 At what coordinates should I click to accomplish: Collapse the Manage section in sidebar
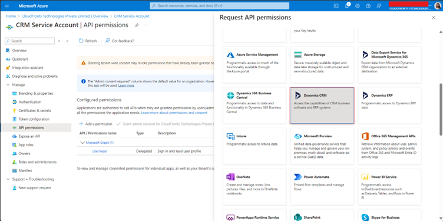pyautogui.click(x=8, y=85)
